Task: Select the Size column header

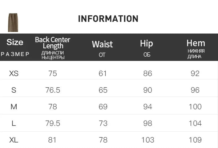Action: coord(15,42)
